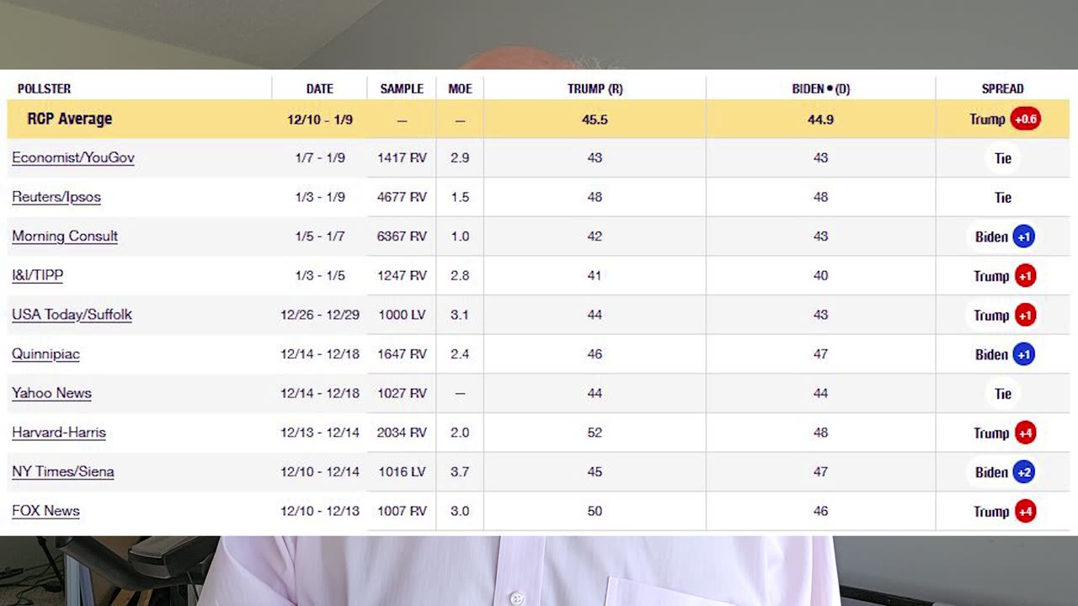This screenshot has height=606, width=1078.
Task: Click the 12/26 - 12/29 date cell
Action: click(x=320, y=315)
